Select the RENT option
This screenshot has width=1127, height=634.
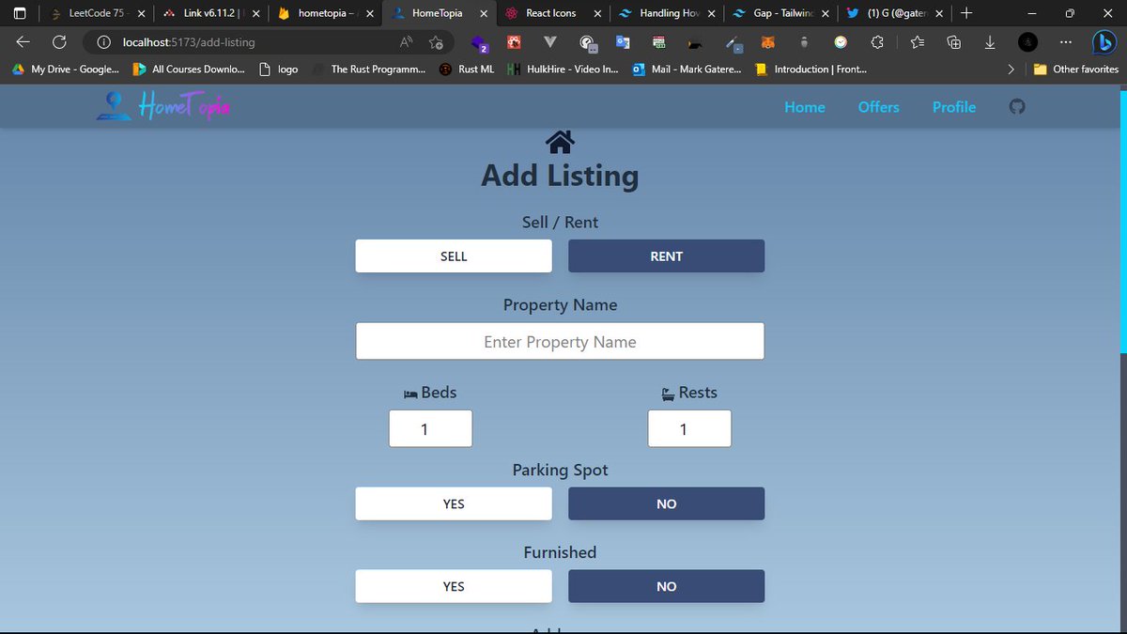coord(666,256)
